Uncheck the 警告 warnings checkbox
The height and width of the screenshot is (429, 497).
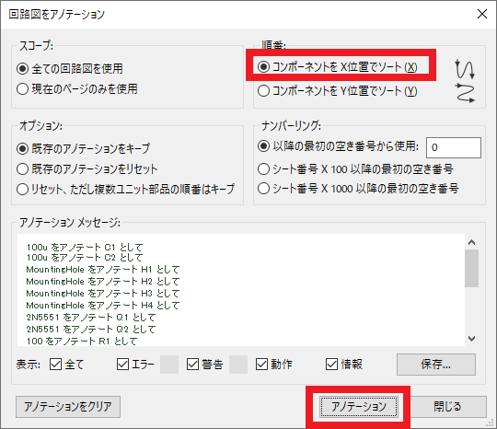coord(204,365)
